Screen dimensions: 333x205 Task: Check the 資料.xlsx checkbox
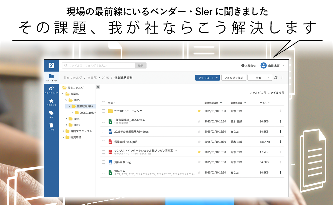(x=104, y=172)
